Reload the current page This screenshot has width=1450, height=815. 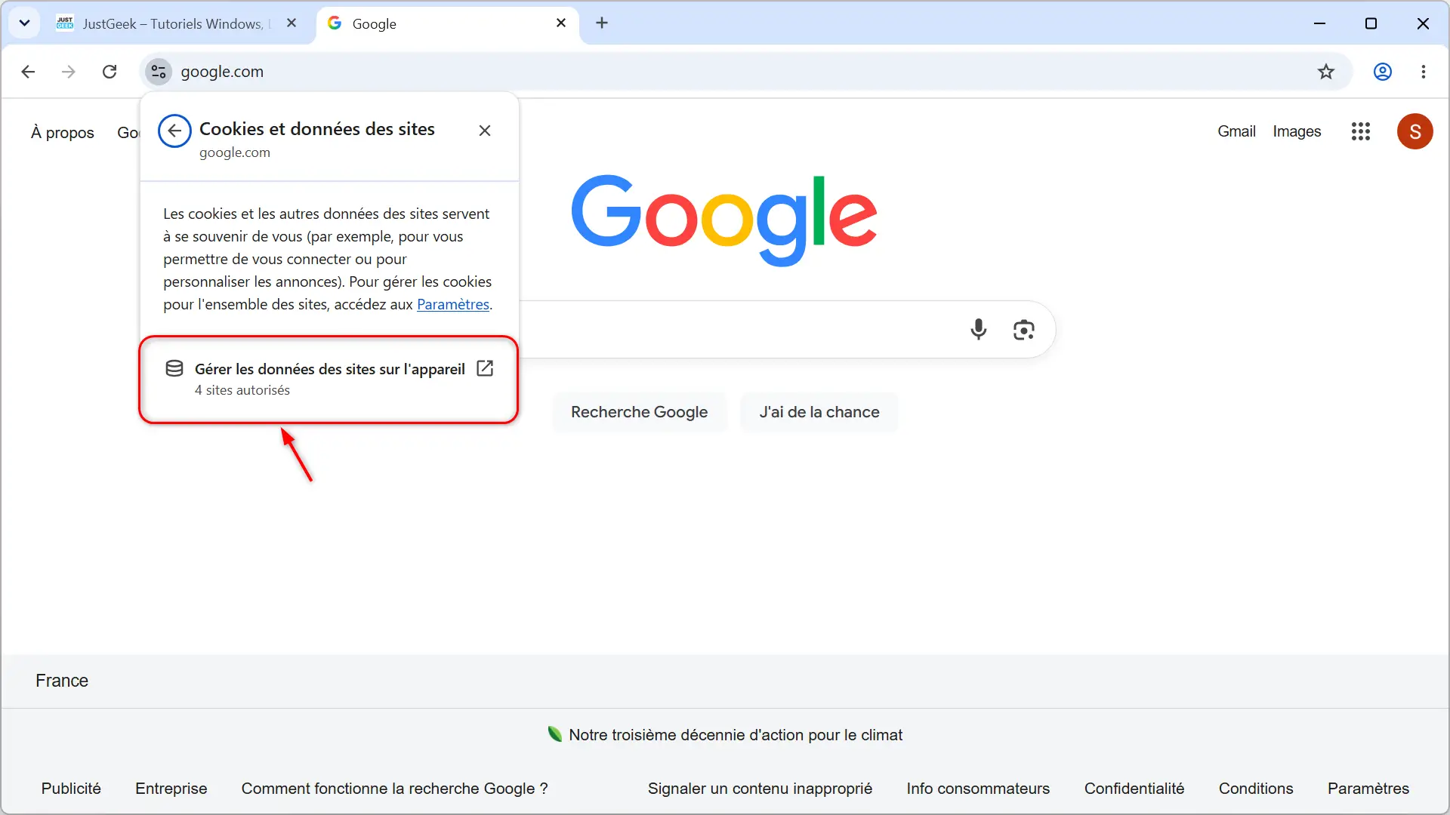point(110,72)
